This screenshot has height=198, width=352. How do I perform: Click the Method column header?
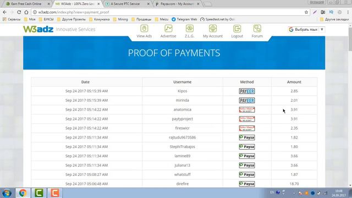[x=247, y=82]
